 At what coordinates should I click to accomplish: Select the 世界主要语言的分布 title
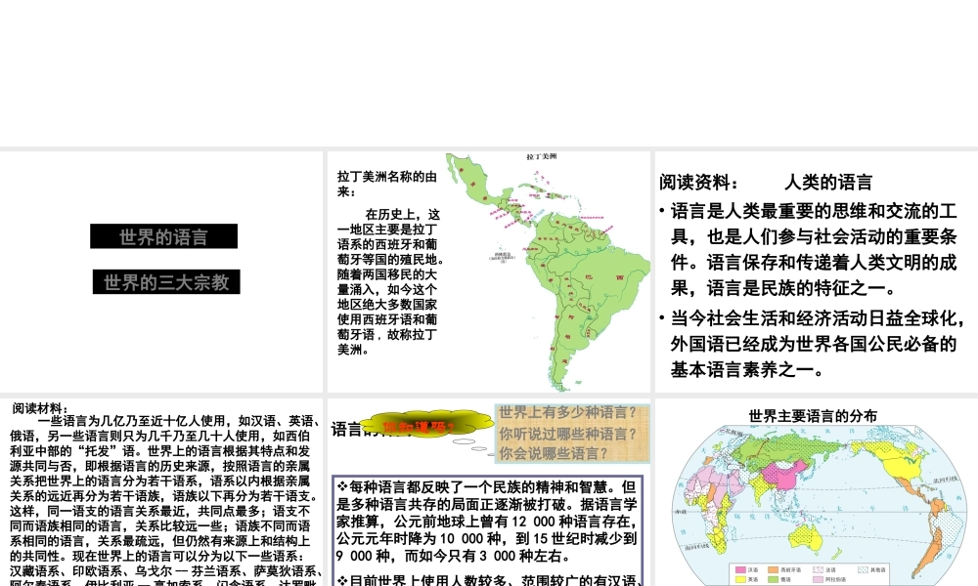coord(813,416)
